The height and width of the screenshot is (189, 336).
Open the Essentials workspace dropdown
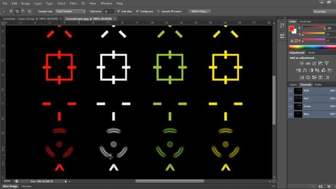click(x=324, y=12)
